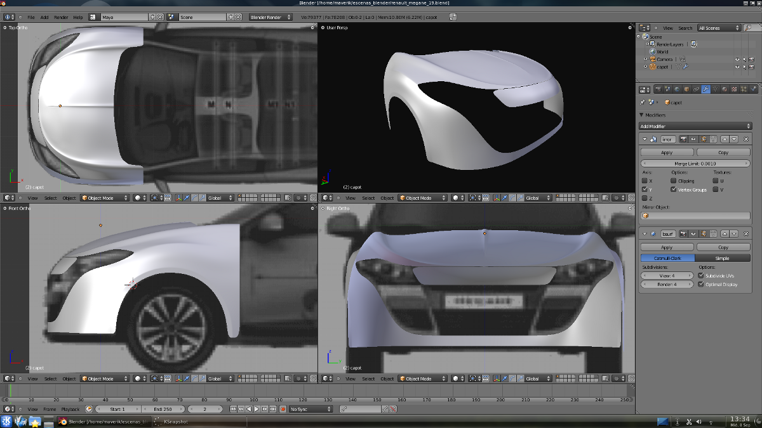Viewport: 762px width, 428px height.
Task: Open the Material properties tab icon
Action: coord(724,89)
